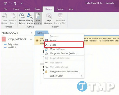Switch to the Draw tab
This screenshot has width=119, height=95.
coord(37,9)
